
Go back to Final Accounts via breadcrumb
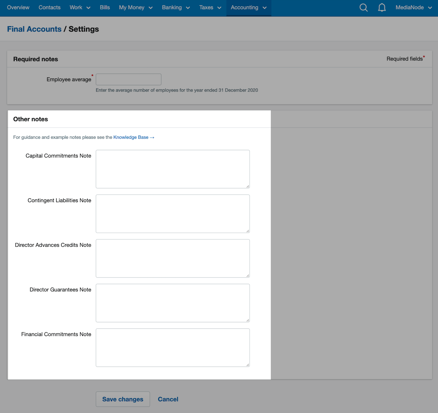(34, 29)
